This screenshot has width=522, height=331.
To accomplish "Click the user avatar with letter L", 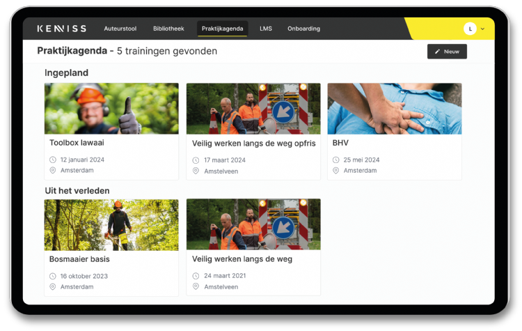I will [470, 29].
